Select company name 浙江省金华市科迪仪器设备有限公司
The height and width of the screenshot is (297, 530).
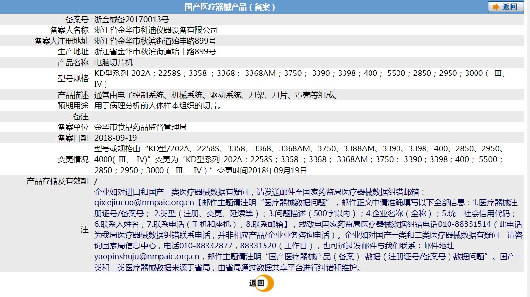(156, 30)
